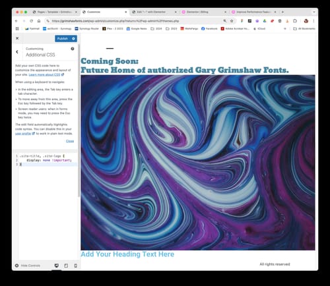Screen dimensions: 330x286
Task: Close the WordPress Customizer with the X
Action: (x=17, y=38)
